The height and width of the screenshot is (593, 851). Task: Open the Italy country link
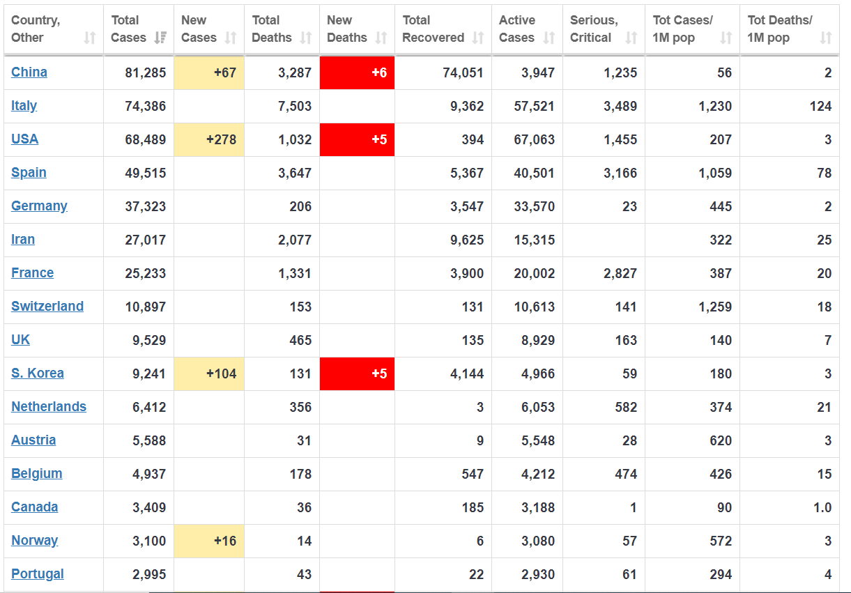coord(24,105)
